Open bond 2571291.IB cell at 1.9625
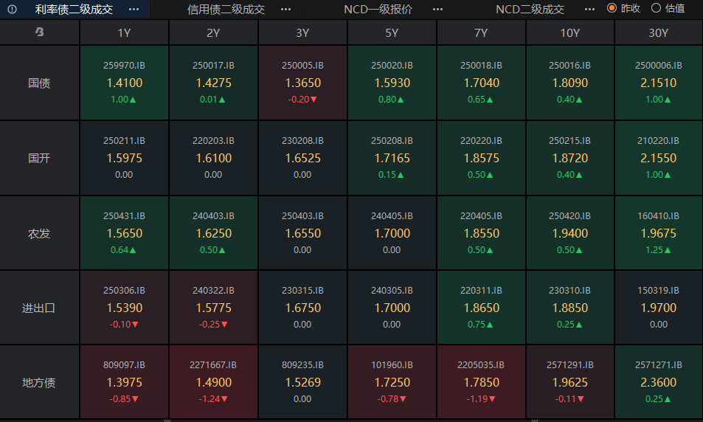Viewport: 703px width, 422px height. pyautogui.click(x=569, y=383)
